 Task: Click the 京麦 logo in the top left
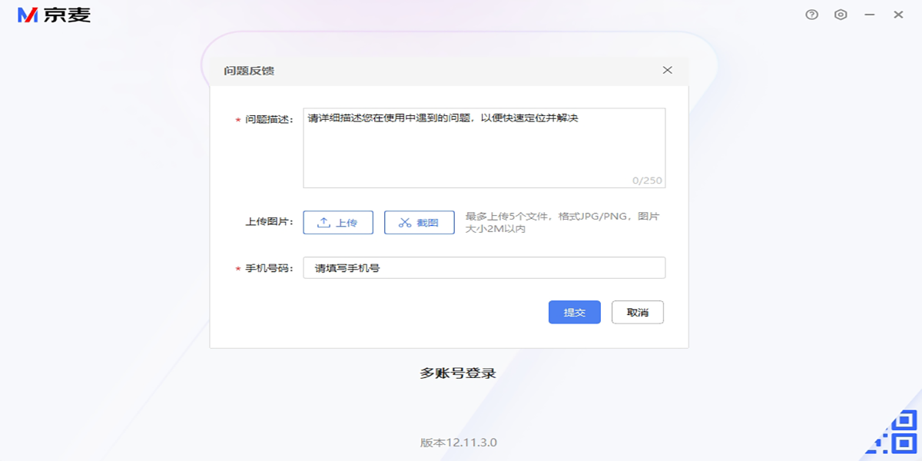click(54, 14)
